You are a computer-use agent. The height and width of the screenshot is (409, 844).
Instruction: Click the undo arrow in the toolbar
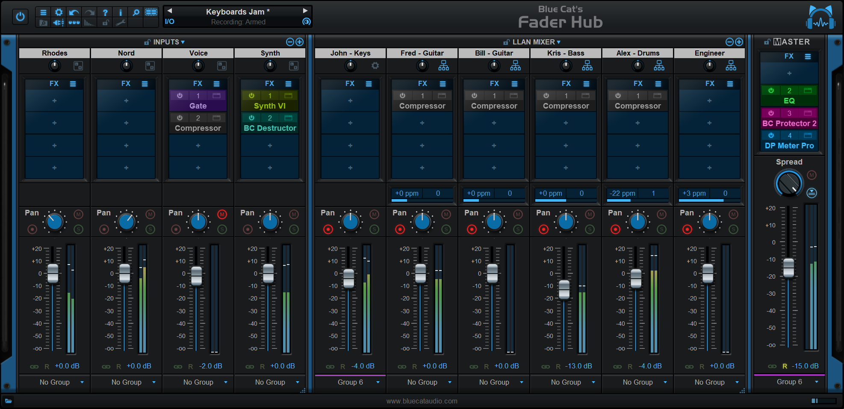[x=73, y=12]
